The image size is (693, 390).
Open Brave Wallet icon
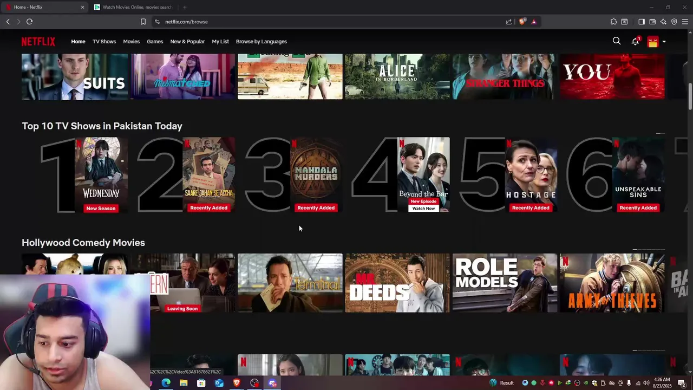click(x=652, y=22)
